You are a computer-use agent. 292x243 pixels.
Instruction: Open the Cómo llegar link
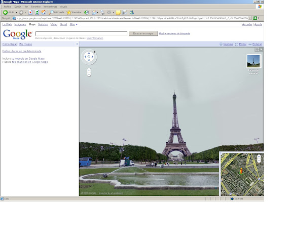(x=10, y=44)
